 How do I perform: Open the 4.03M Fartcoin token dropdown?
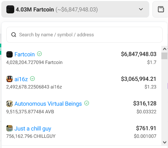[x=75, y=9]
